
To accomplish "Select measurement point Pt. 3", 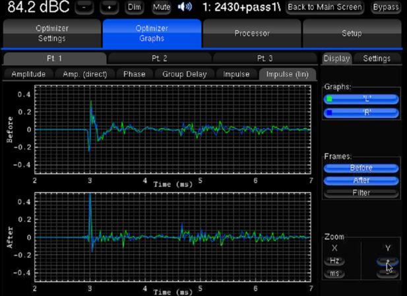I will (x=265, y=59).
